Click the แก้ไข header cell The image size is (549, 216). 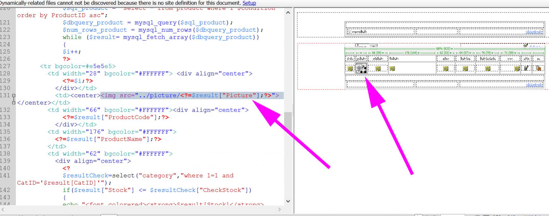pos(526,59)
